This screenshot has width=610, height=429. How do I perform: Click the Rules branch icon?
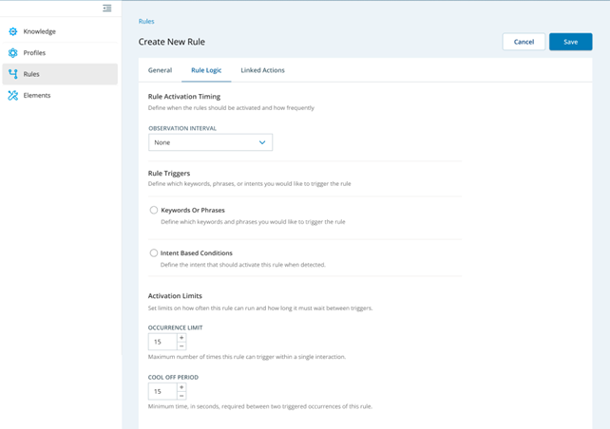[x=13, y=74]
